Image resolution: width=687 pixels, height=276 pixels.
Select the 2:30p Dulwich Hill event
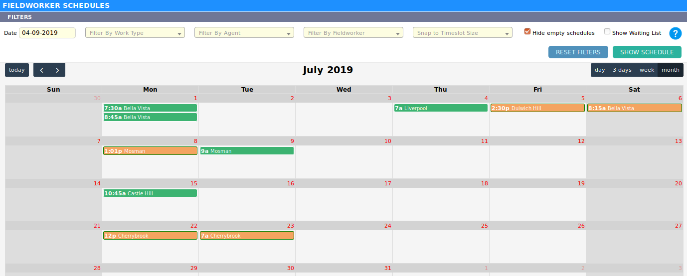pyautogui.click(x=537, y=108)
